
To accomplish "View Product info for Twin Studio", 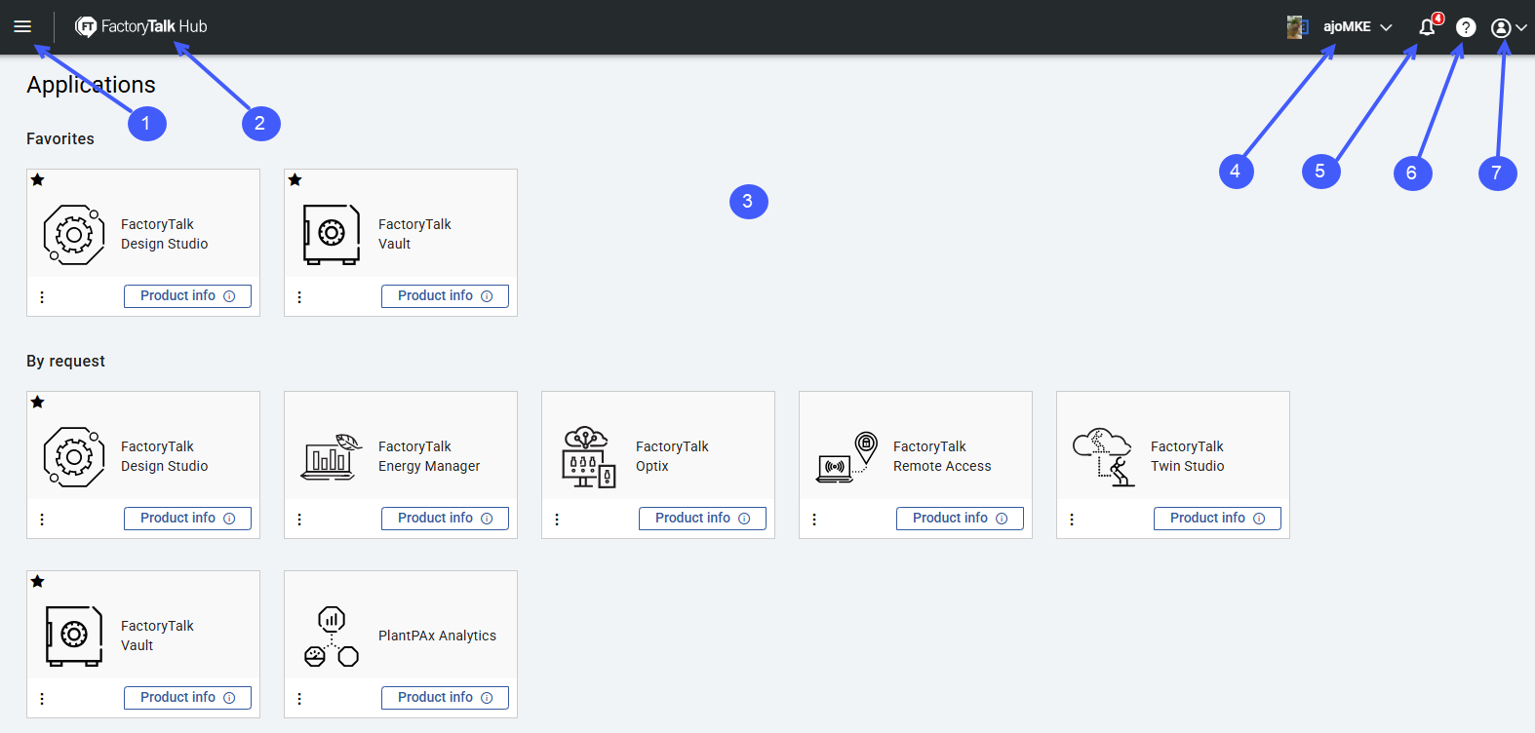I will point(1217,519).
